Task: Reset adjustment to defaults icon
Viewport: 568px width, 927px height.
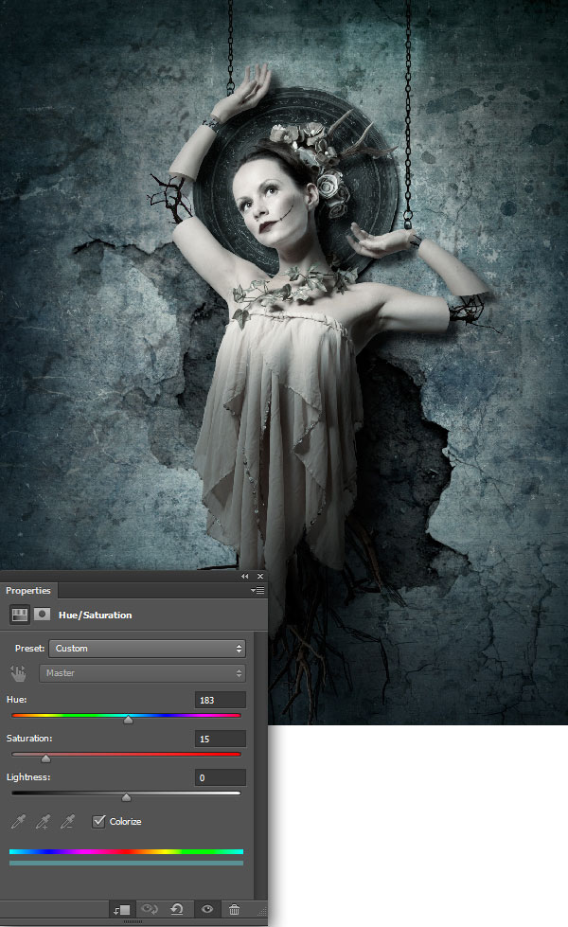Action: coord(177,909)
